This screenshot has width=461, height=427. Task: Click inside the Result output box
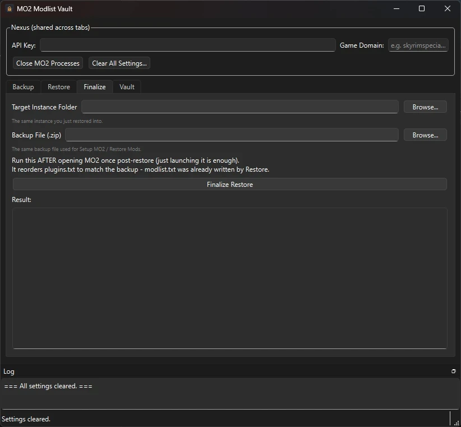coord(230,278)
